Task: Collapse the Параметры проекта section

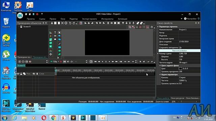Action: (158, 27)
